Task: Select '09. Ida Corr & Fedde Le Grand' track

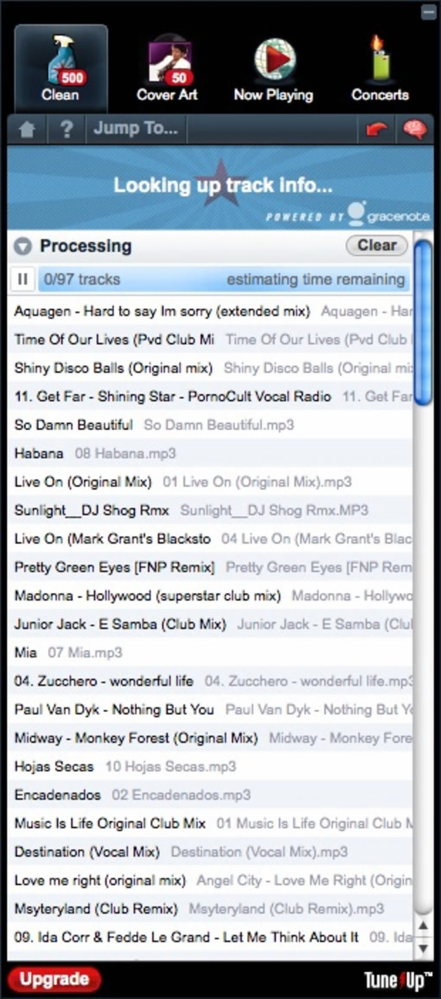Action: click(210, 937)
